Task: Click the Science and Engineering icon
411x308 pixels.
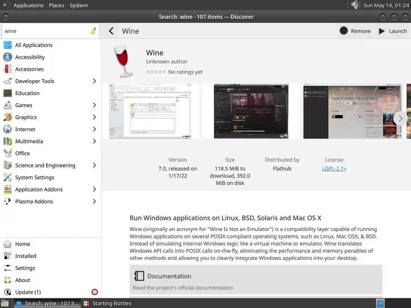Action: coord(8,166)
